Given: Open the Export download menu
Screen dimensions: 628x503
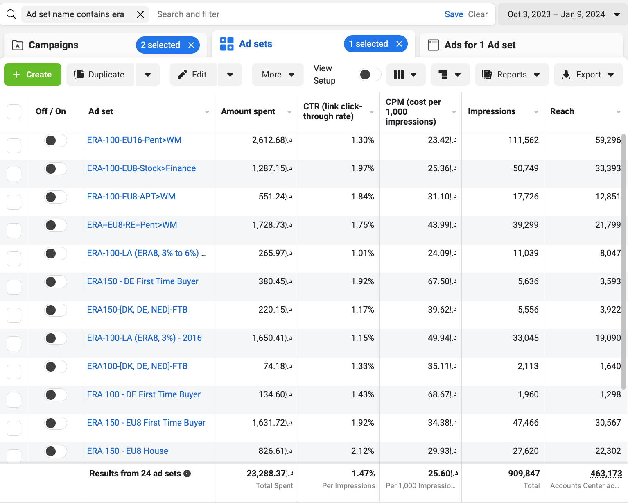Looking at the screenshot, I should [588, 75].
